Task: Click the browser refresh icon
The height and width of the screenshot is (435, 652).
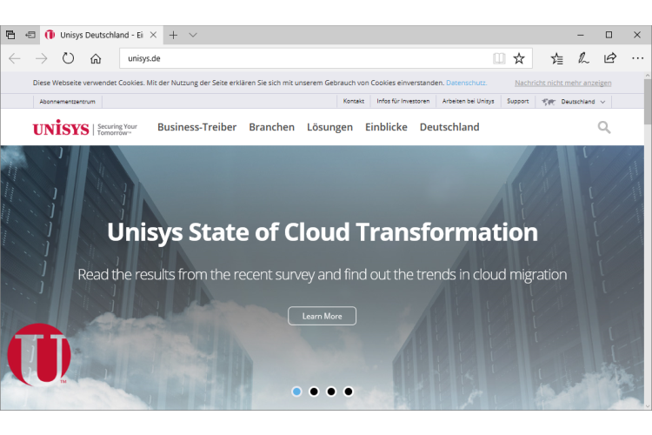Action: point(68,58)
